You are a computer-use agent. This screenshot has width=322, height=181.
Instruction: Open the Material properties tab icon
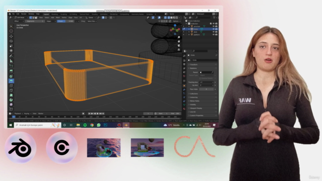coord(184,109)
